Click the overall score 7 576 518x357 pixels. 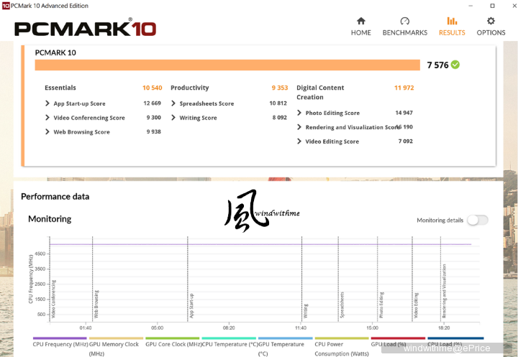tap(437, 65)
